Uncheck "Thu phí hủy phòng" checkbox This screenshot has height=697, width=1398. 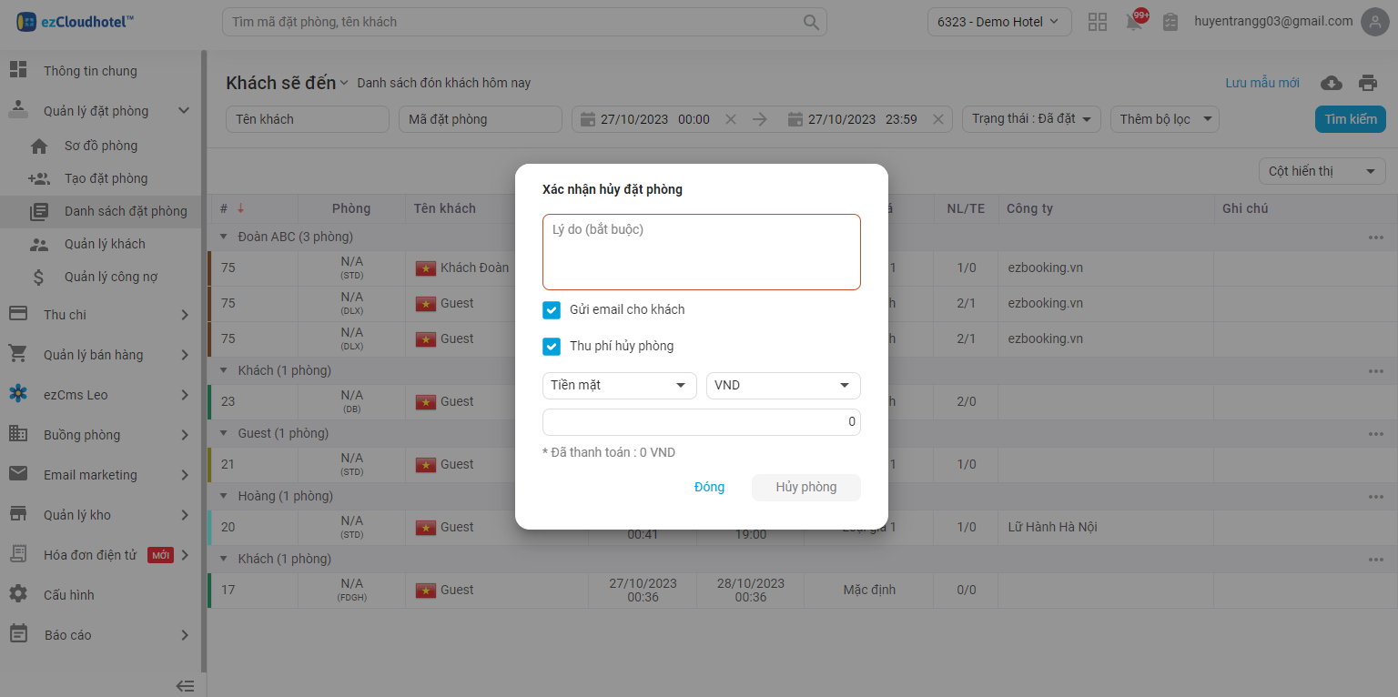tap(552, 347)
